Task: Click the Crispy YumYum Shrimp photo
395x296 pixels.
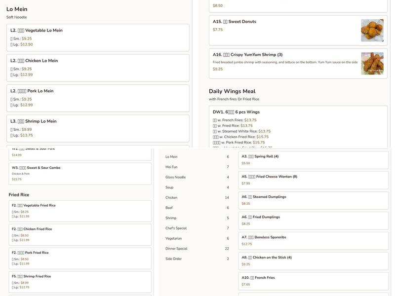Action: click(x=372, y=63)
